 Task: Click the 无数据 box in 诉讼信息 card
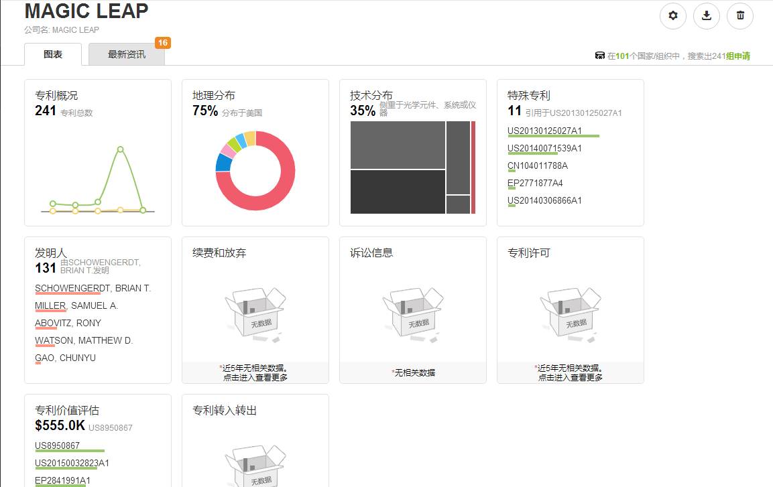(x=413, y=315)
